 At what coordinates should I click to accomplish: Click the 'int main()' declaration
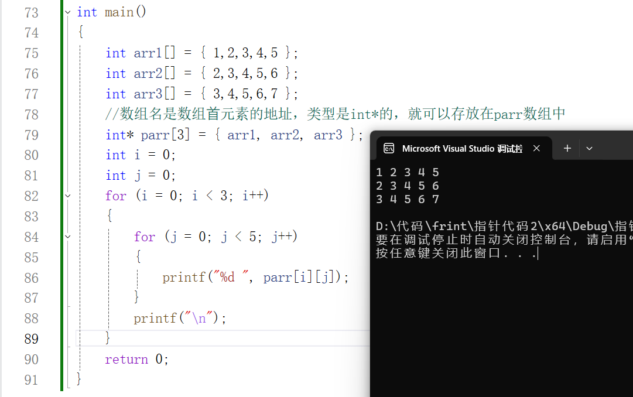click(x=111, y=12)
